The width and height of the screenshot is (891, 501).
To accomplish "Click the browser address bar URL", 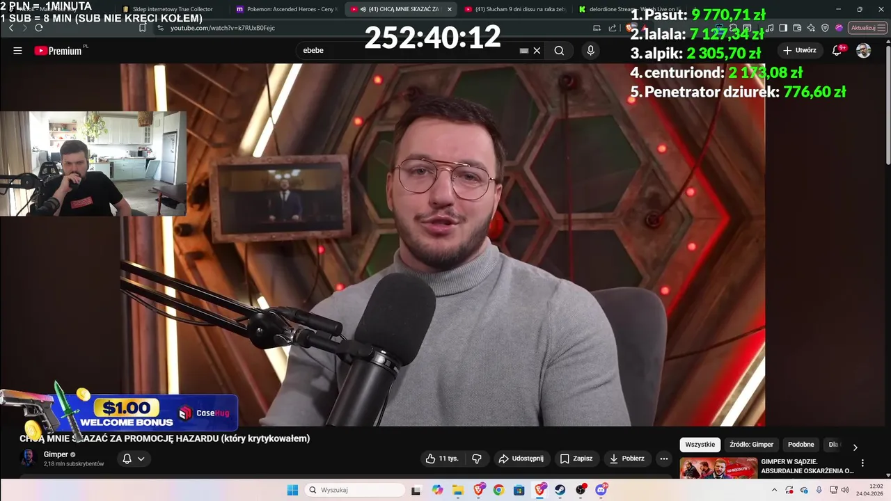I will [223, 28].
